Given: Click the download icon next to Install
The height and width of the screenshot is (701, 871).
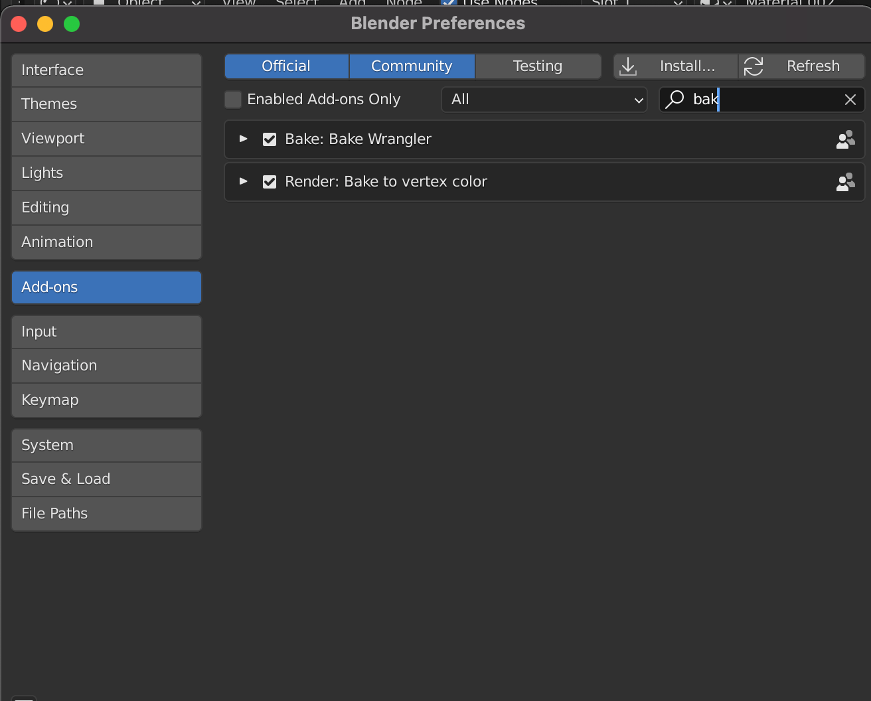Looking at the screenshot, I should tap(628, 66).
